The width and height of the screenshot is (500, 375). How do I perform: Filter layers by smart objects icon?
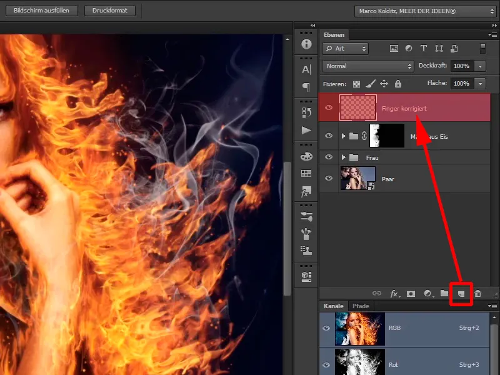pos(454,49)
